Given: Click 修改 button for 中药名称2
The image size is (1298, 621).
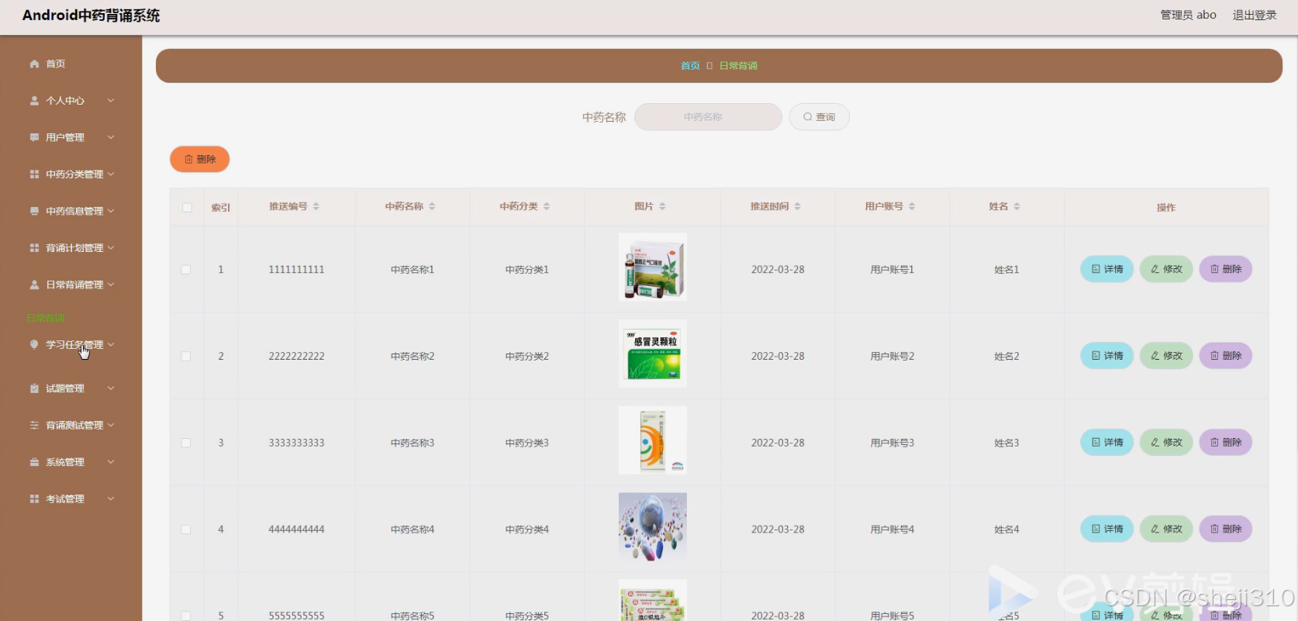Looking at the screenshot, I should (x=1166, y=356).
